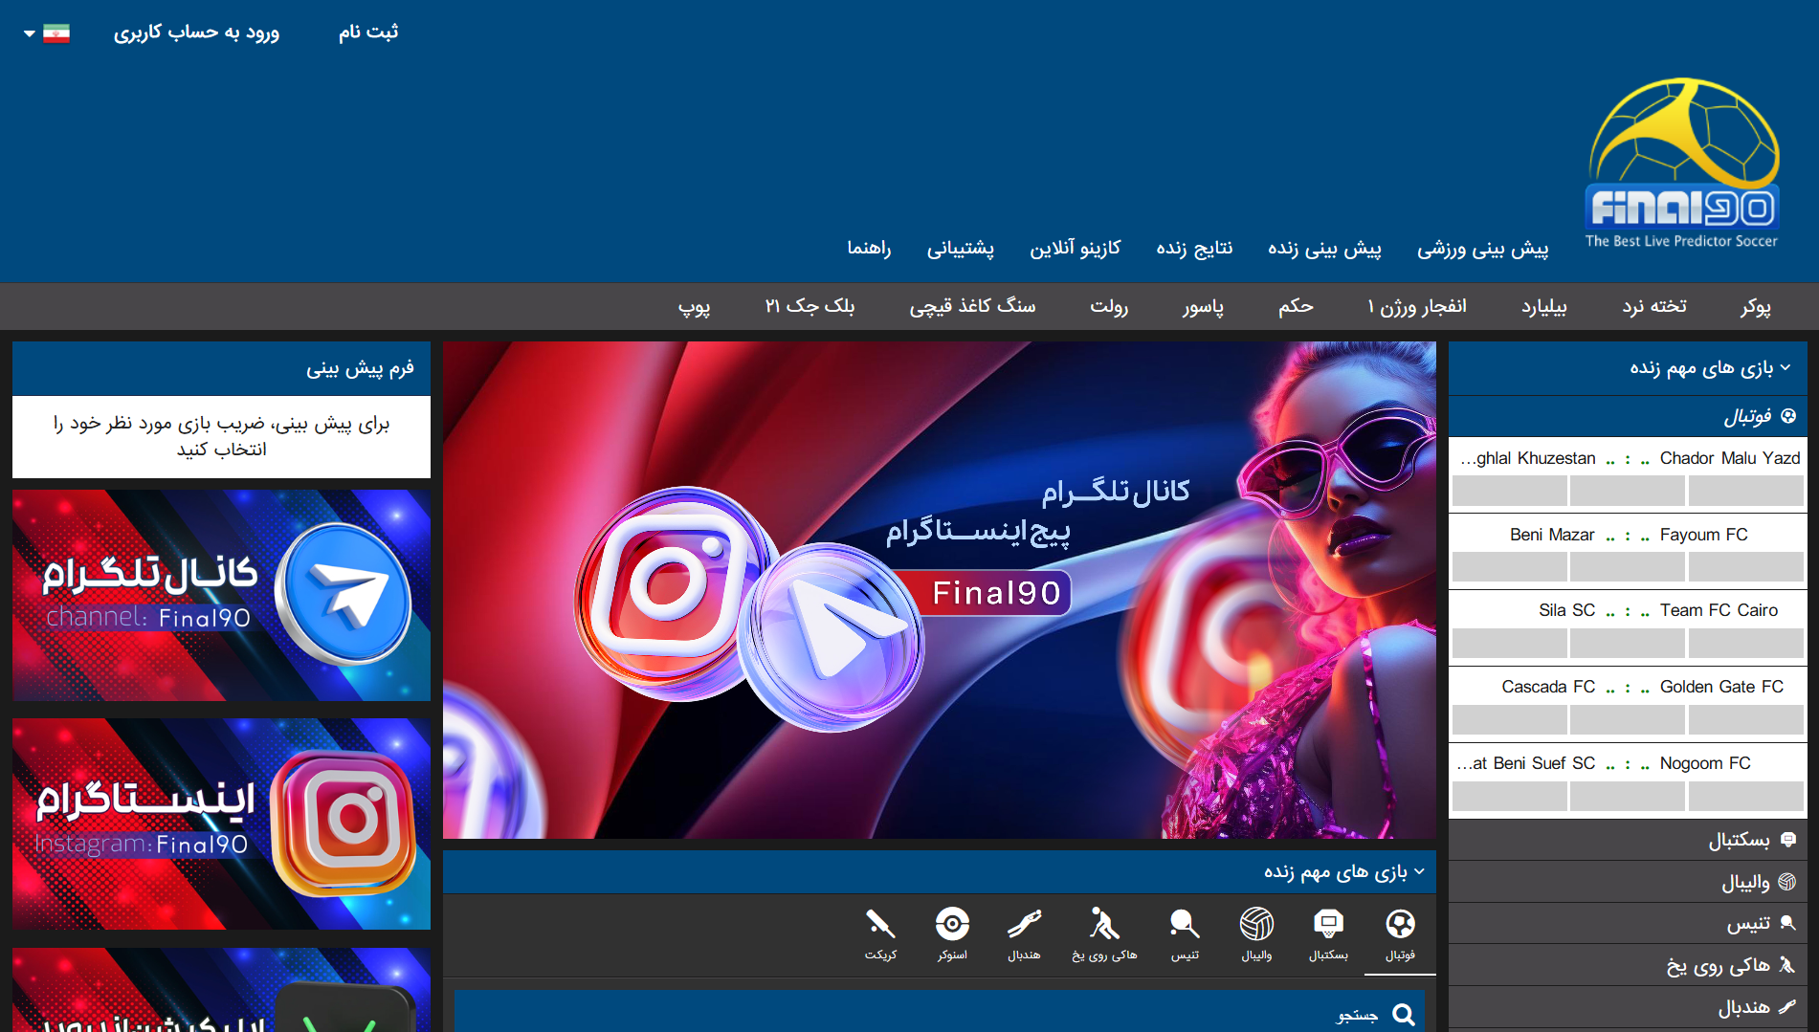Select انفجار ورژن ۱ game link
Viewport: 1819px width, 1032px height.
1417,306
